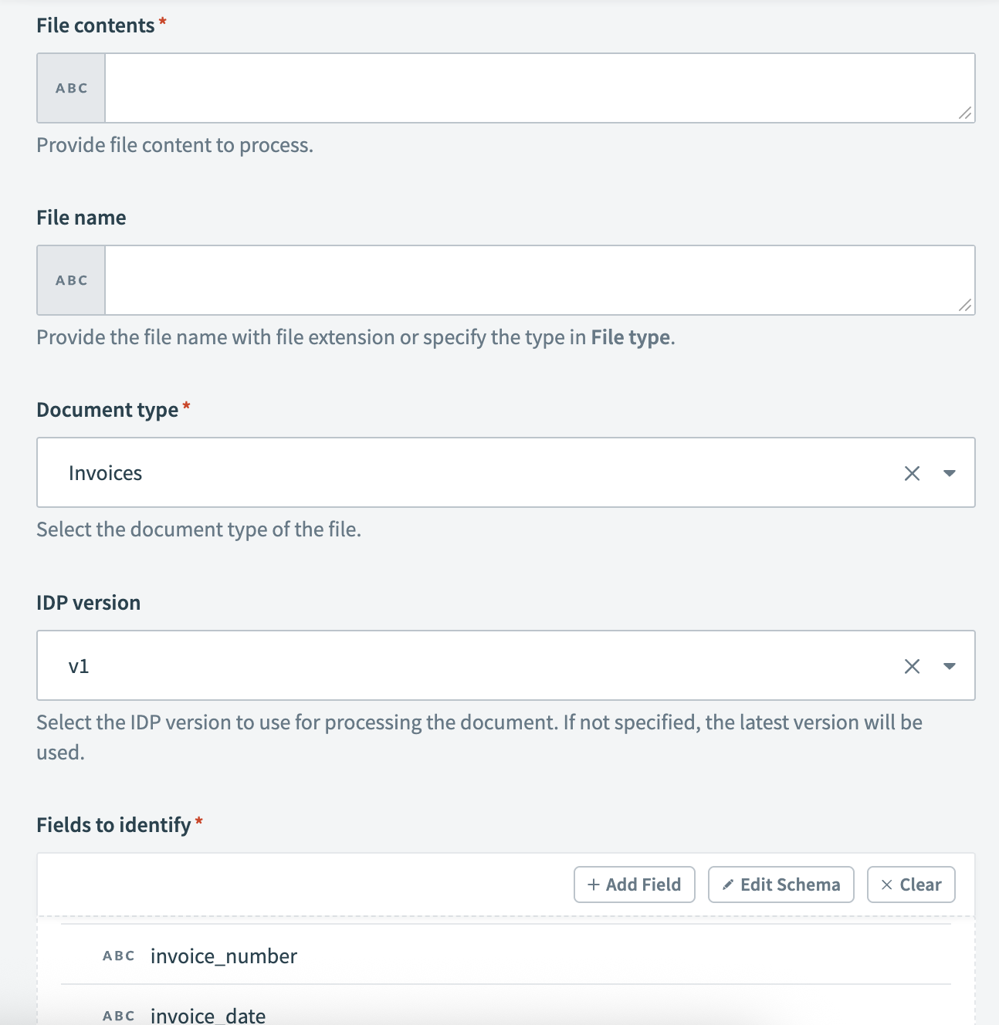999x1025 pixels.
Task: Select the invoice_date field entry
Action: (x=208, y=1016)
